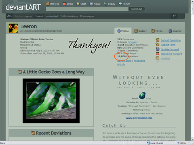Click the deviantART logo
This screenshot has width=194, height=145.
(23, 7)
